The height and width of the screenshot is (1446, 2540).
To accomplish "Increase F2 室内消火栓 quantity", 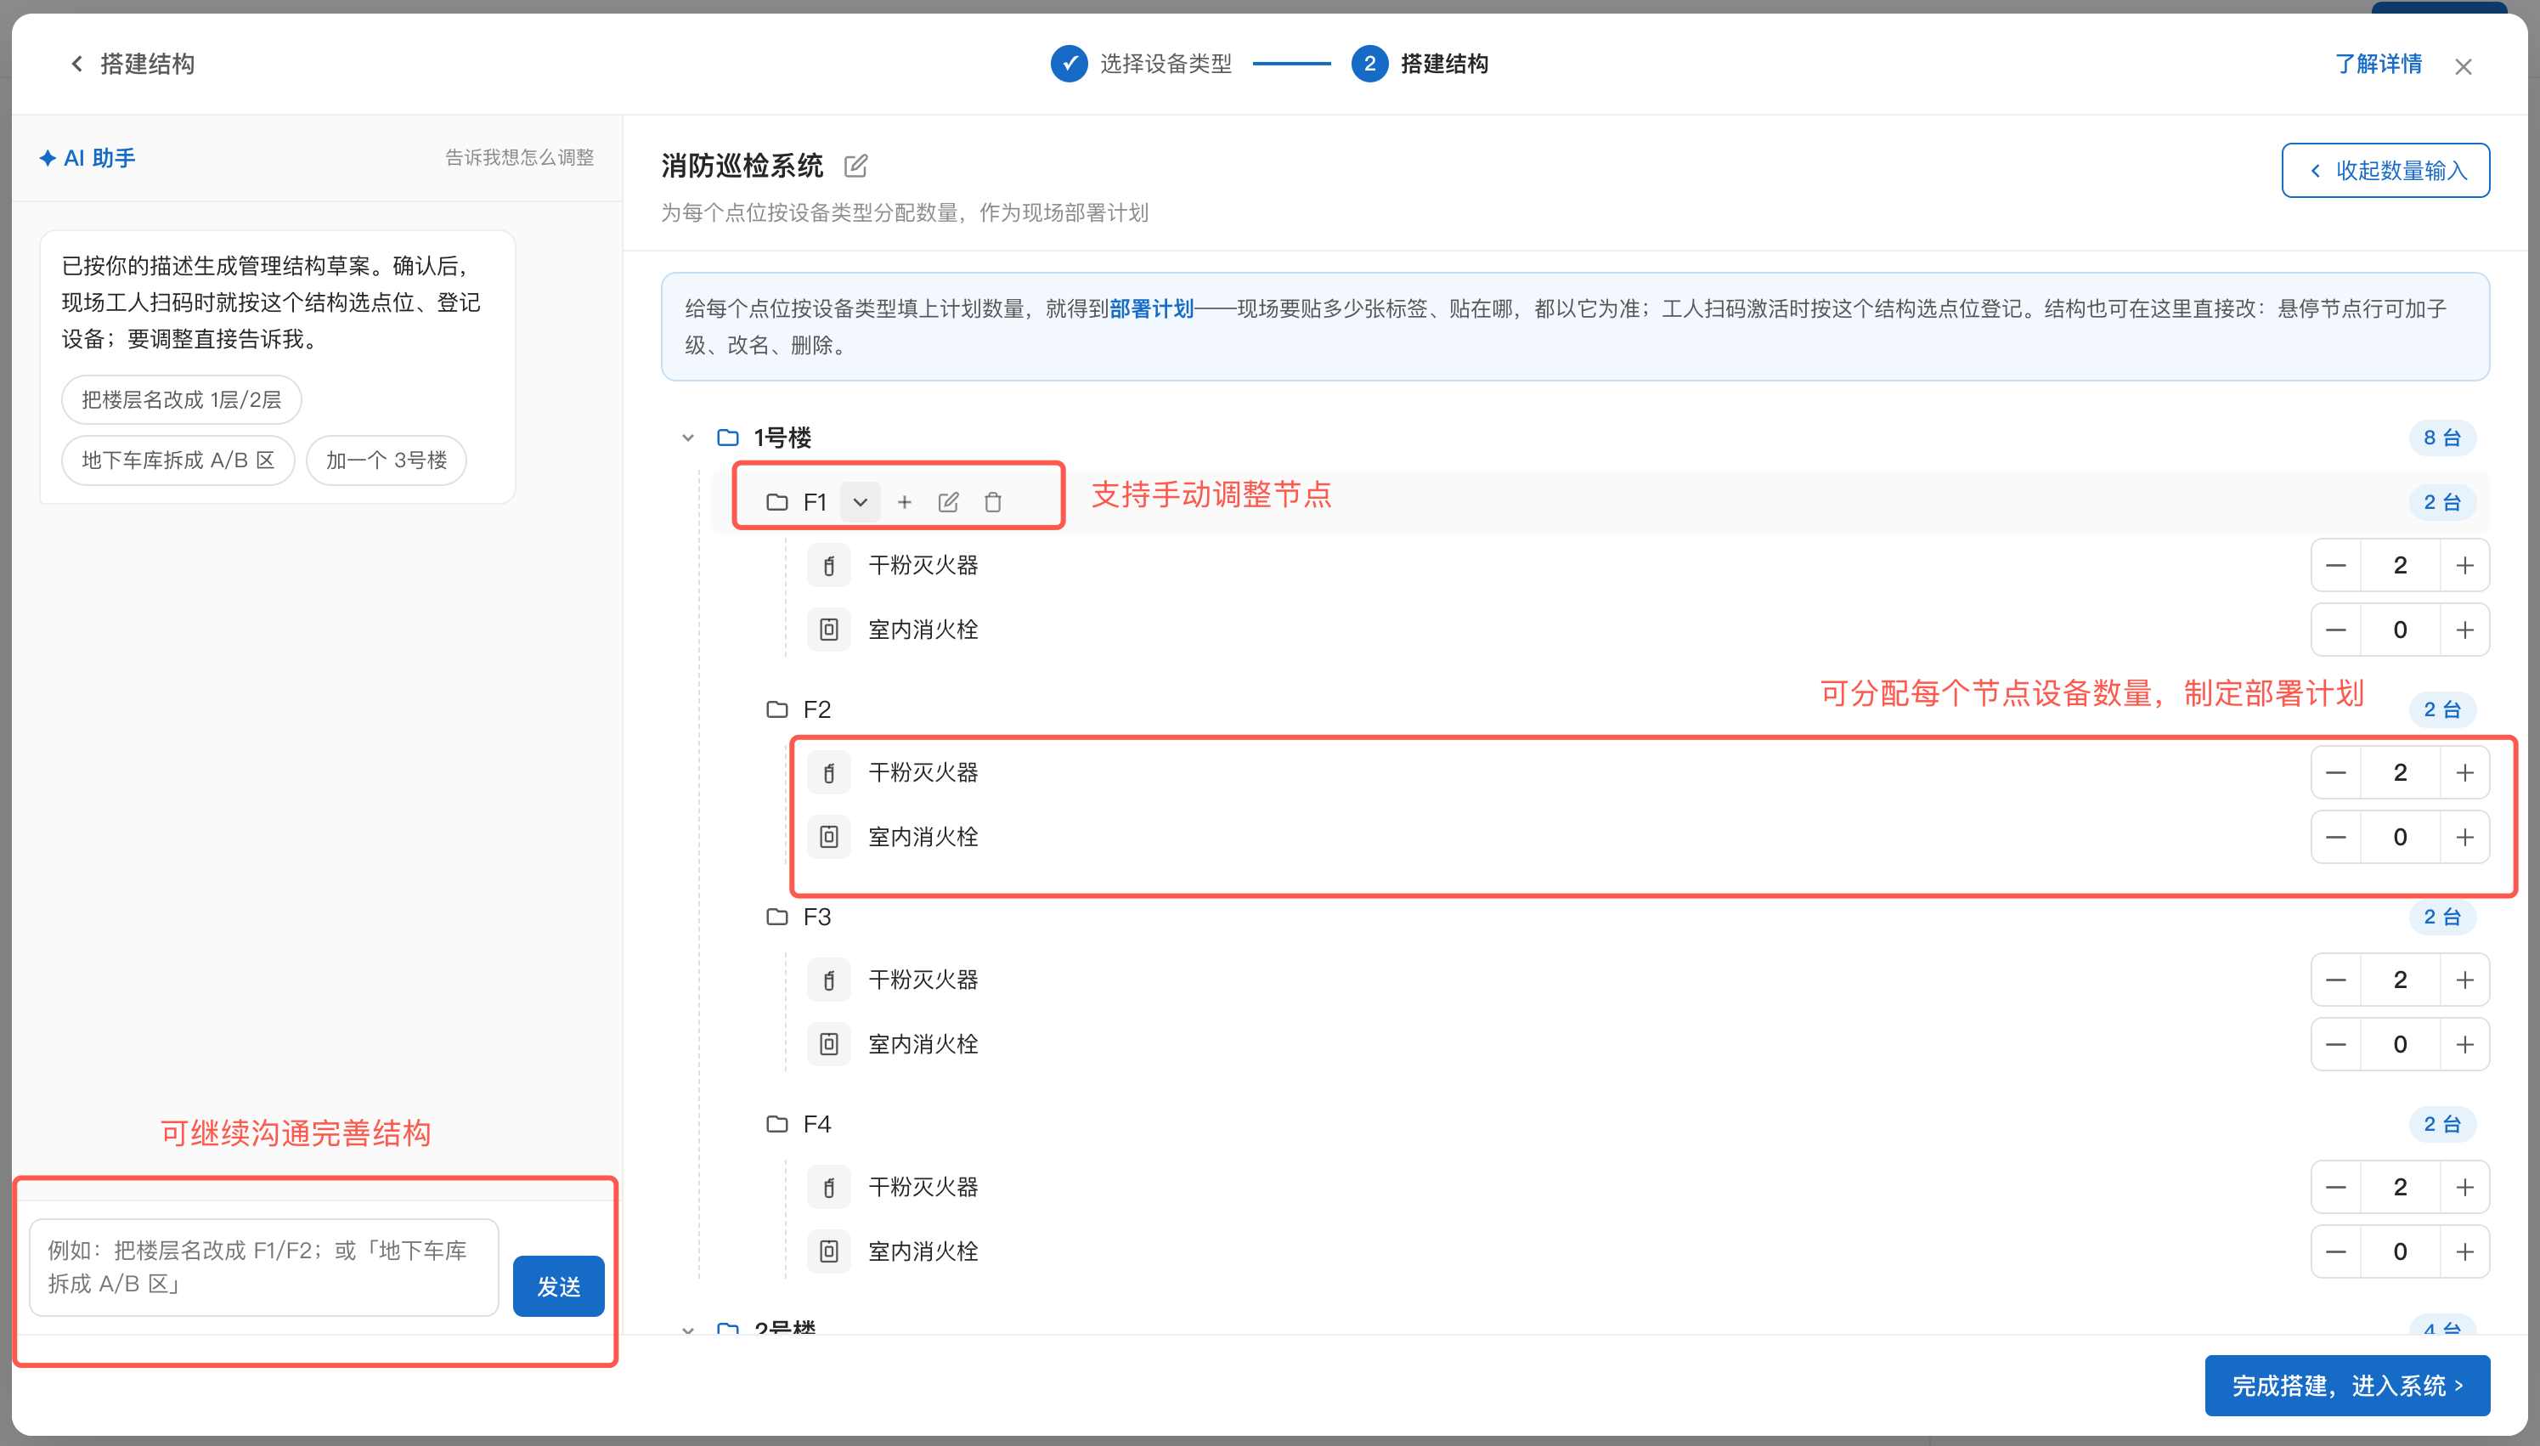I will [2464, 839].
